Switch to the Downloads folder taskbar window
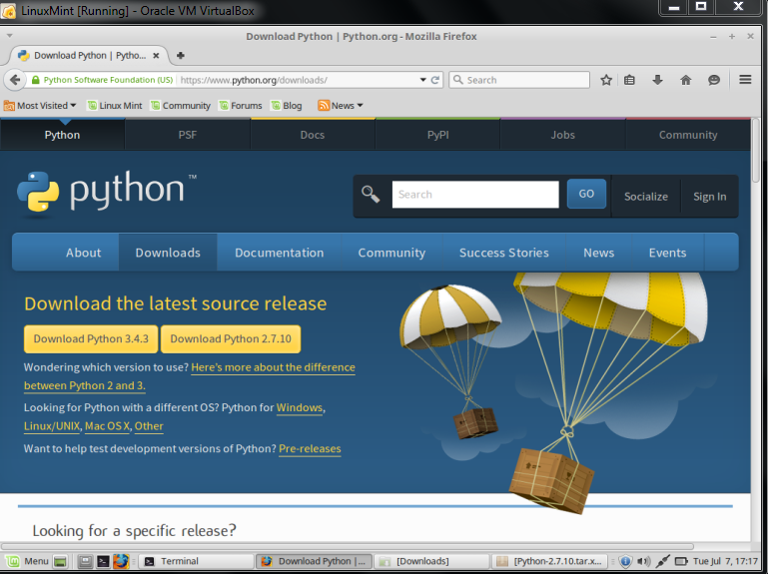The image size is (768, 574). pyautogui.click(x=432, y=561)
